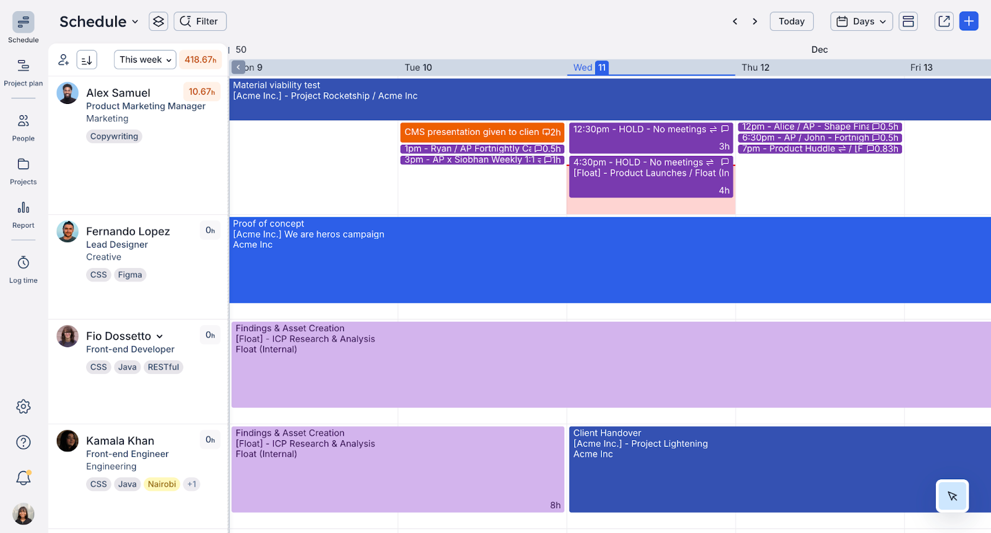This screenshot has height=533, width=991.
Task: Open the Days view dropdown
Action: (861, 21)
